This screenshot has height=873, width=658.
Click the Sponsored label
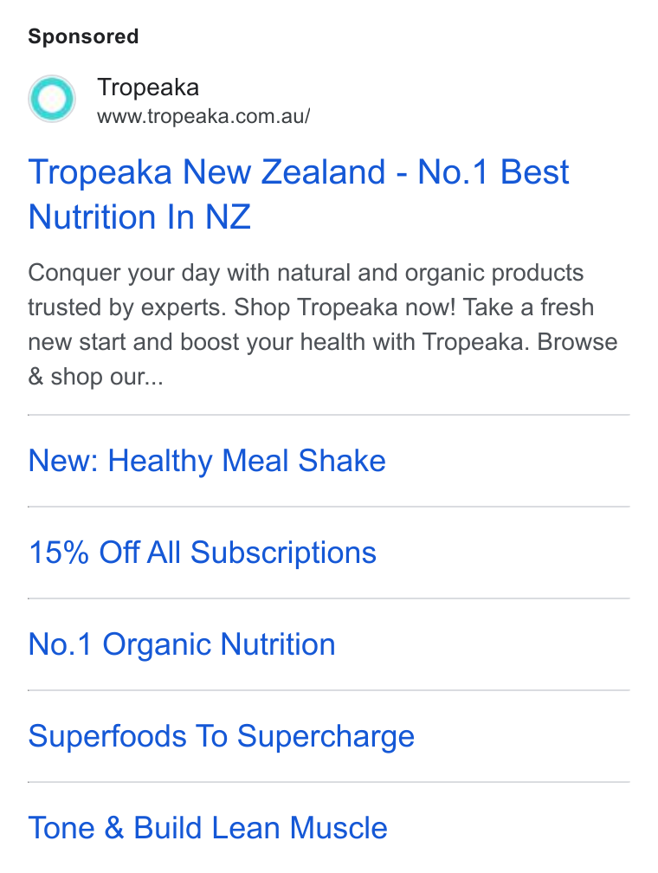(x=83, y=36)
